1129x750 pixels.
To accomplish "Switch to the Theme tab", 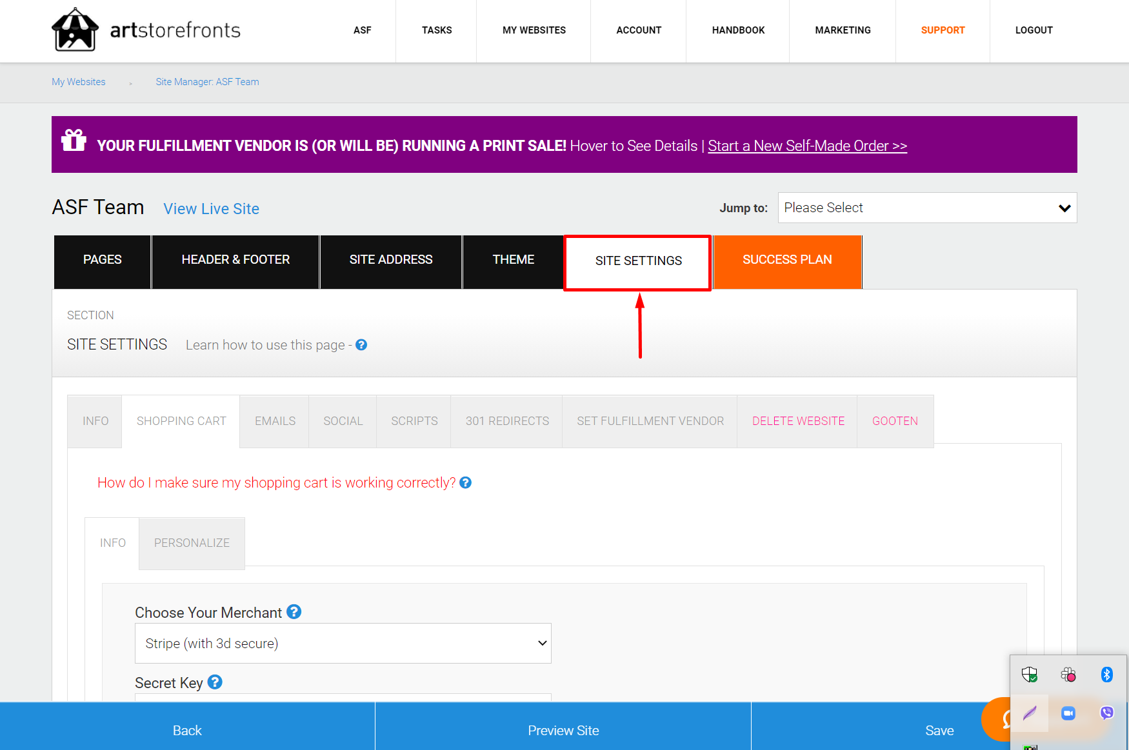I will (x=513, y=260).
